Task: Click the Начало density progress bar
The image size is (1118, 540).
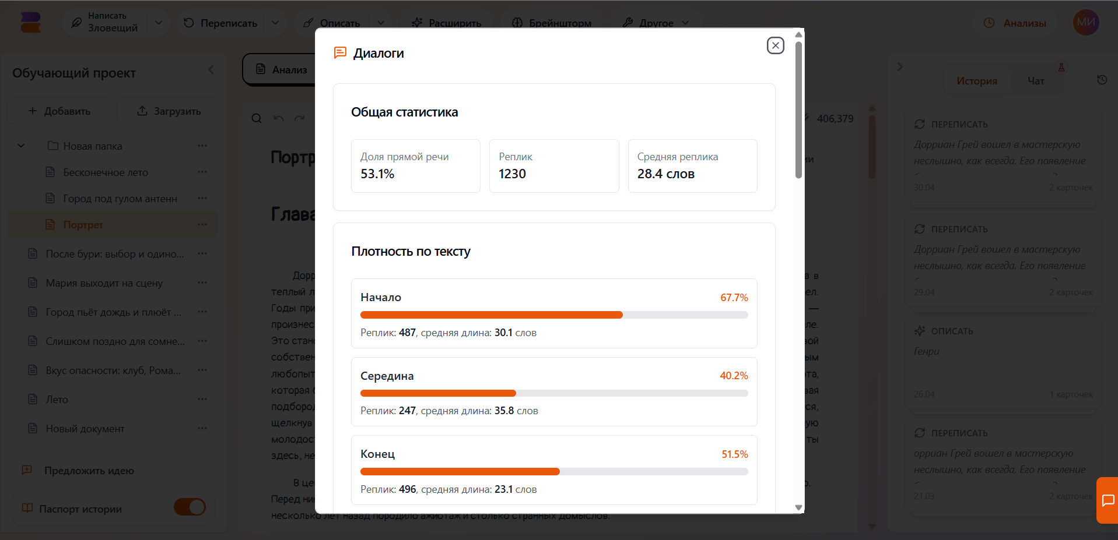Action: coord(554,315)
